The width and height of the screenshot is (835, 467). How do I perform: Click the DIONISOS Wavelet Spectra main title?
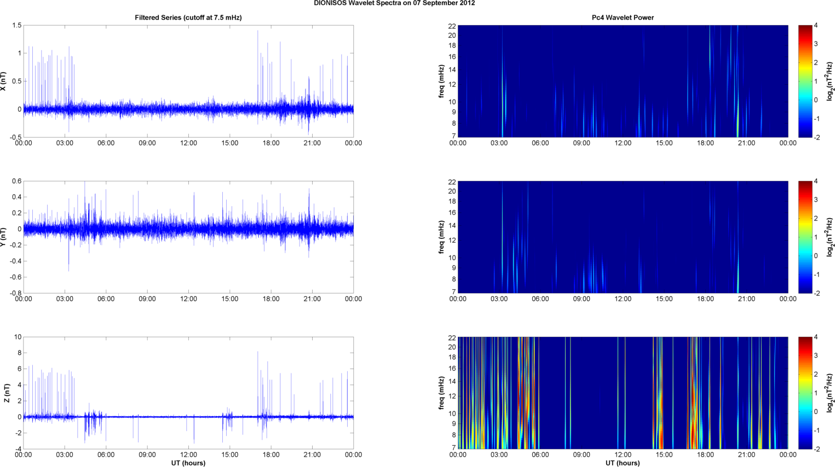394,3
